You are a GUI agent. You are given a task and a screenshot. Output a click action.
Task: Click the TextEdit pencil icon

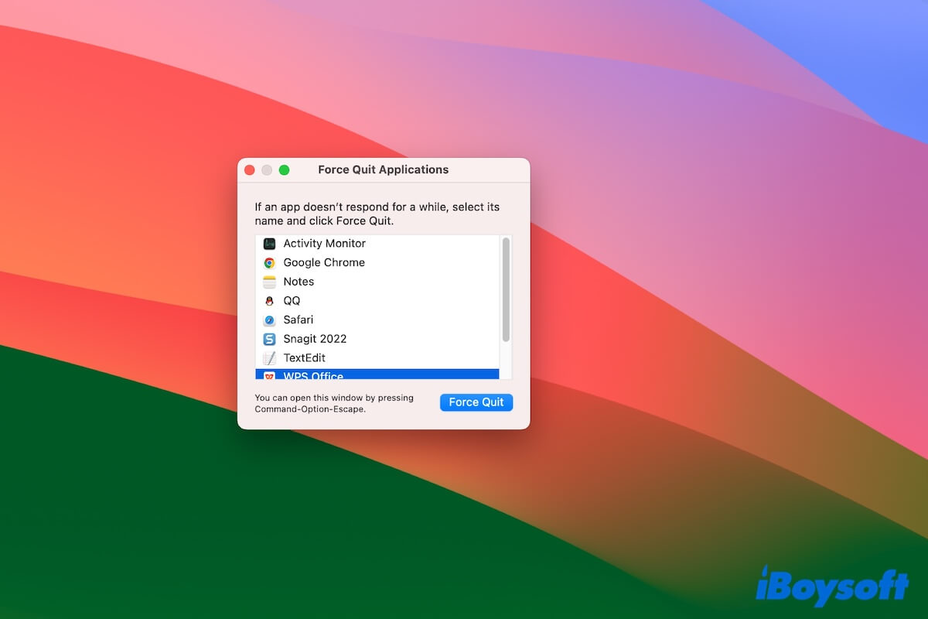pyautogui.click(x=270, y=357)
